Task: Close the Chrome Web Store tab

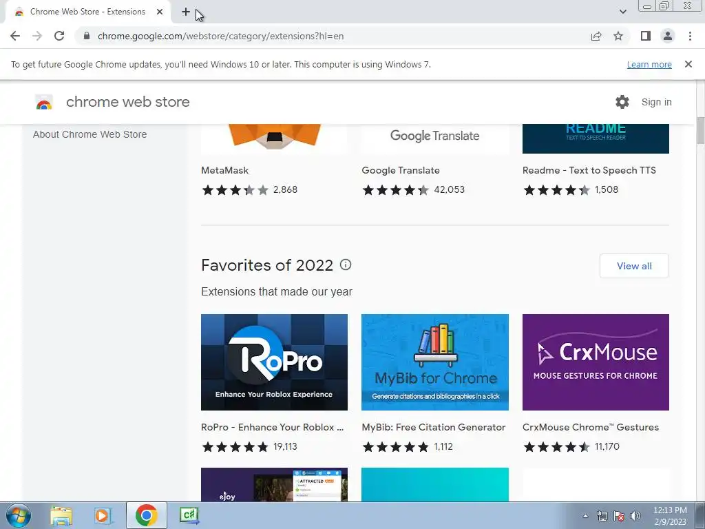Action: [x=160, y=12]
